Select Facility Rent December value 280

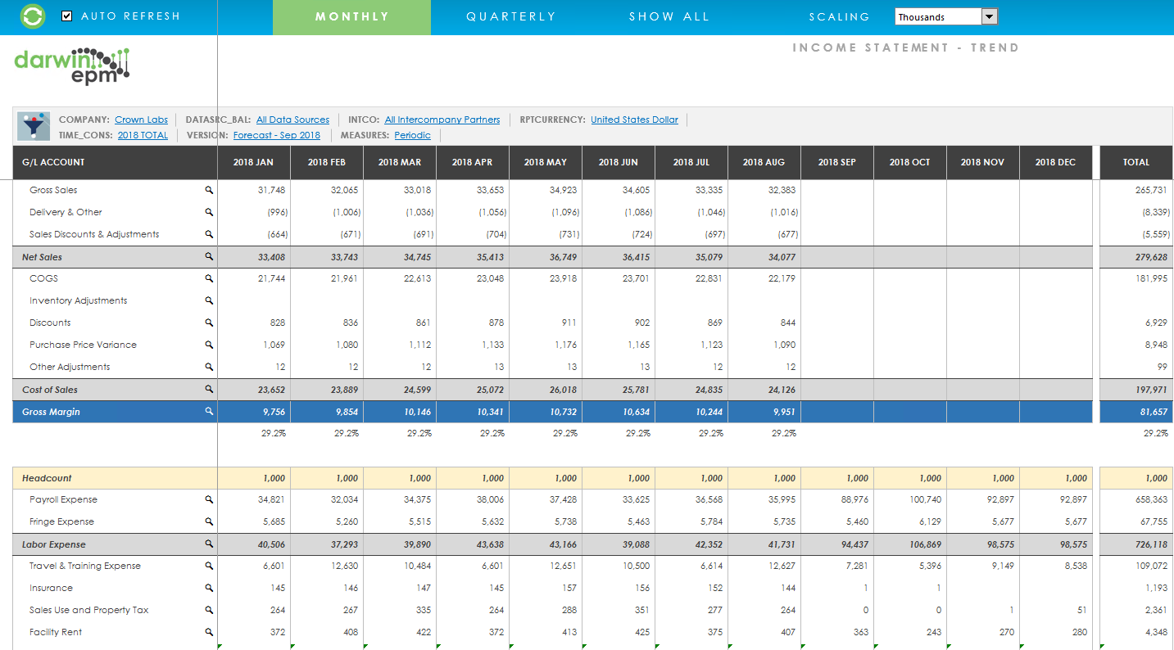click(x=1080, y=632)
